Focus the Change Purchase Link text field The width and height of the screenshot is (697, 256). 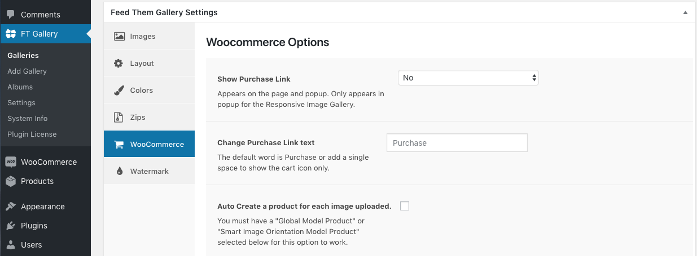pos(457,143)
